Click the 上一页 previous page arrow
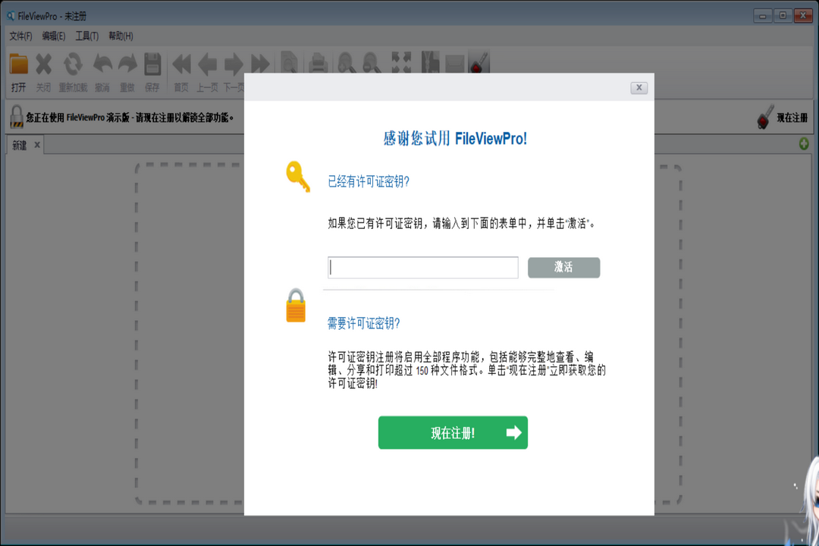This screenshot has height=546, width=819. (x=207, y=64)
